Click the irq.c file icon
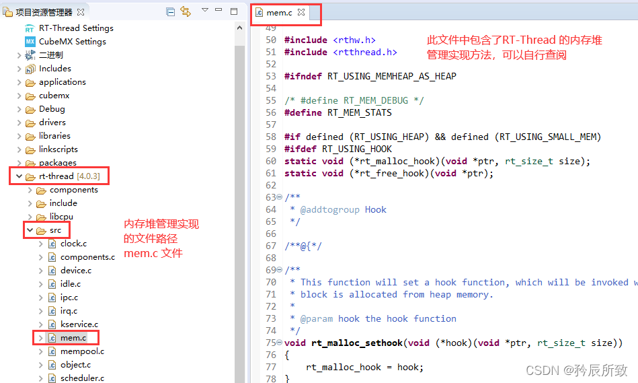Viewport: 638px width, 383px height. [52, 311]
